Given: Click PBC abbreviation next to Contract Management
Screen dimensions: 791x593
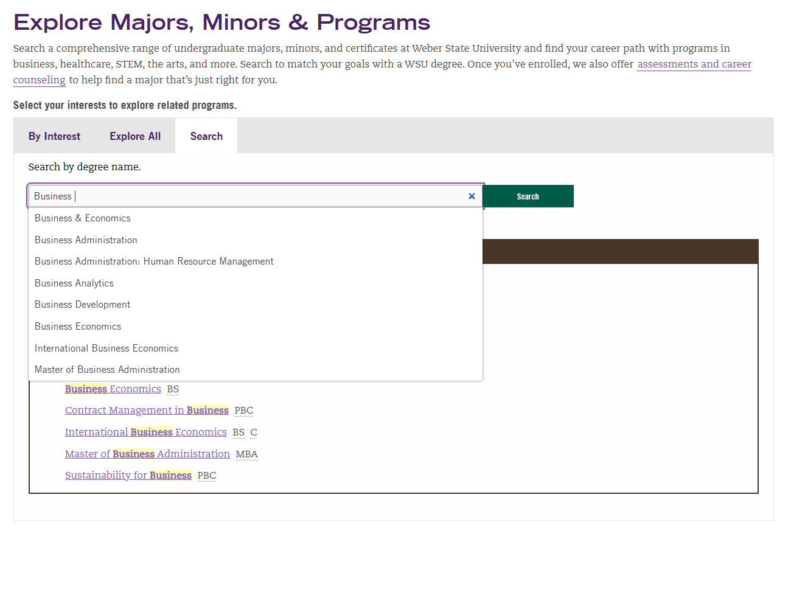Looking at the screenshot, I should point(243,411).
